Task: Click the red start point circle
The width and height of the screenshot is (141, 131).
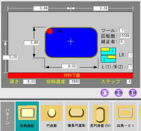Action: click(x=50, y=31)
